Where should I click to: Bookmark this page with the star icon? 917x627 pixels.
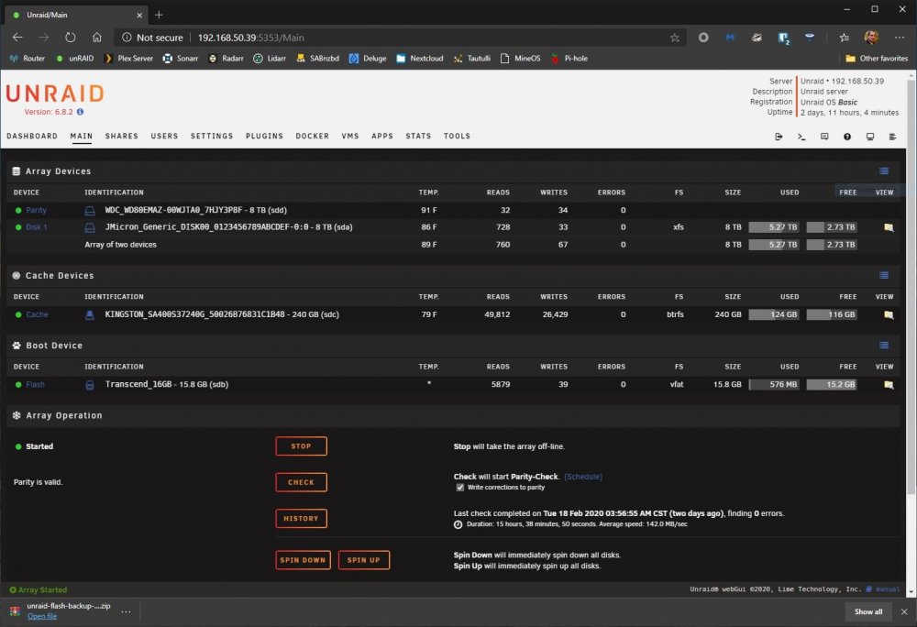pyautogui.click(x=675, y=38)
